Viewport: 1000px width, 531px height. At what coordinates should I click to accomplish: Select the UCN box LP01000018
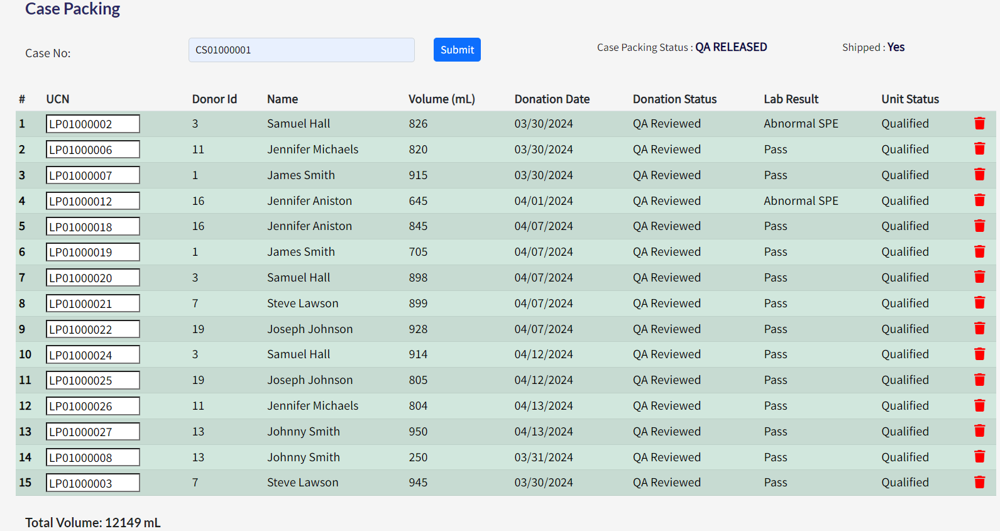tap(93, 227)
